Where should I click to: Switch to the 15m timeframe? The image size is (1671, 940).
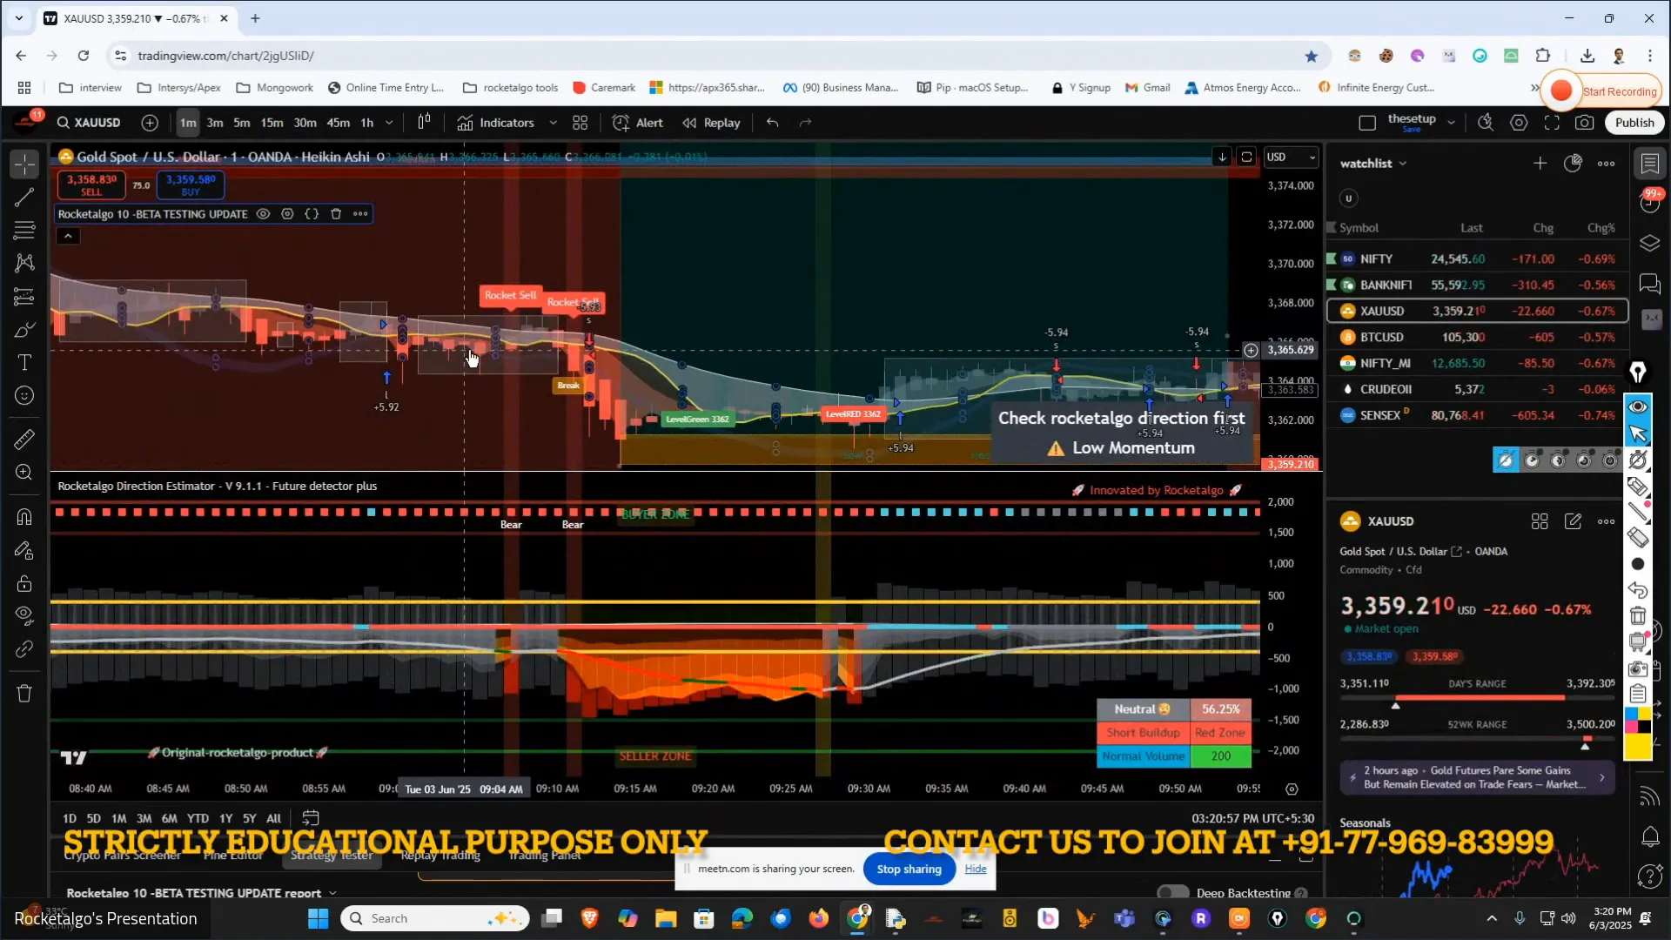[272, 123]
